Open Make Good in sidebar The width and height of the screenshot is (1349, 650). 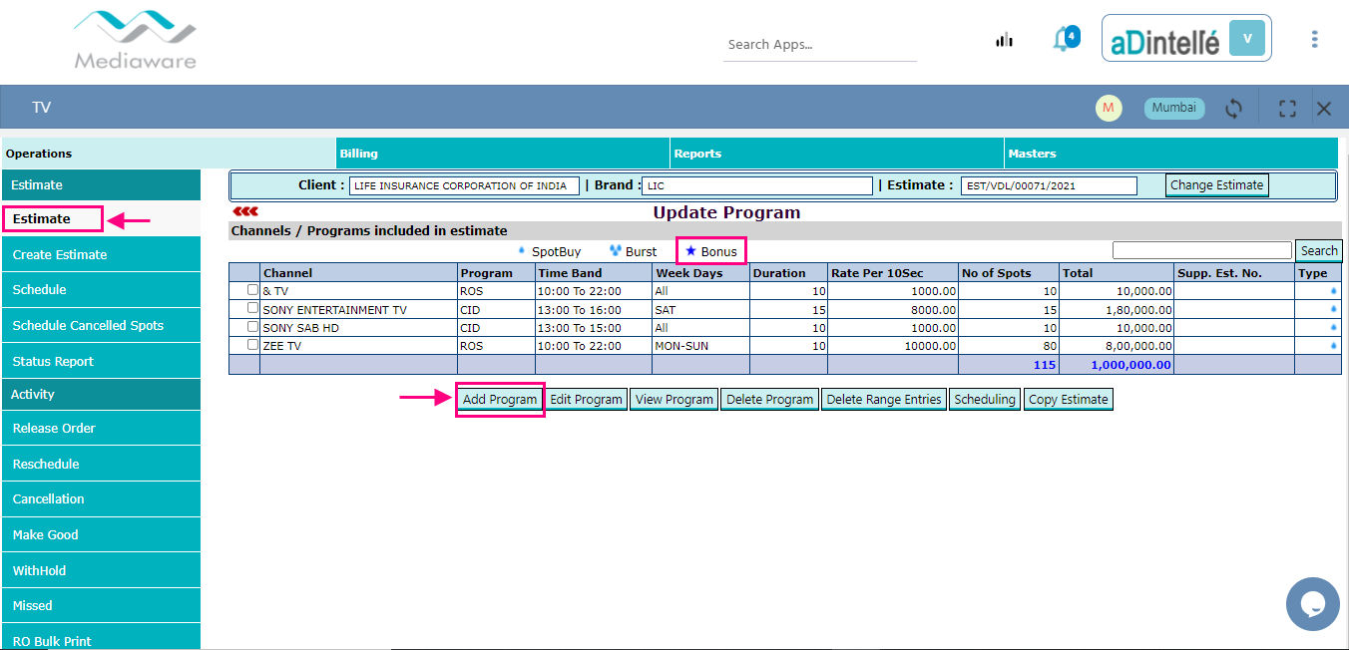(101, 534)
